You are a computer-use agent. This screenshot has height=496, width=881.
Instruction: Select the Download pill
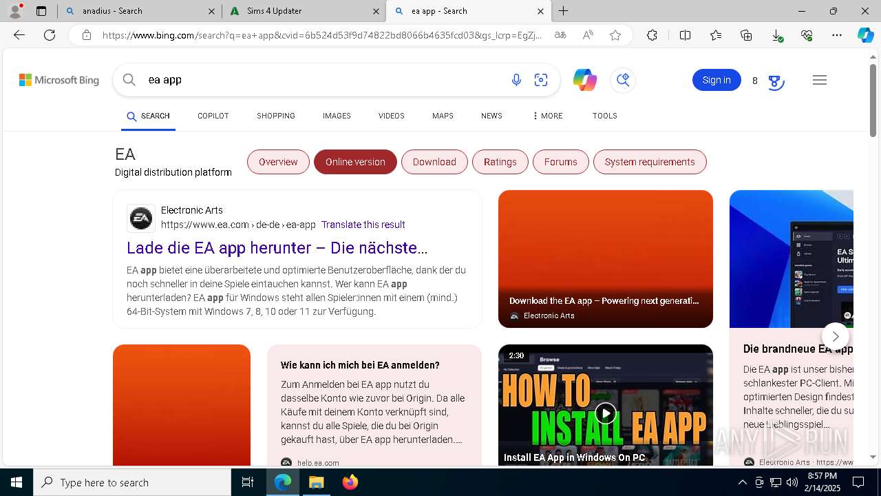[434, 162]
